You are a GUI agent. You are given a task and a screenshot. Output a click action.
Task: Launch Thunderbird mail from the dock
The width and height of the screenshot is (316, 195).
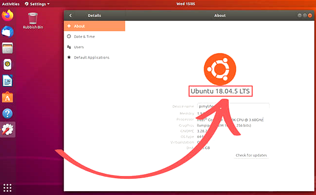pyautogui.click(x=8, y=32)
